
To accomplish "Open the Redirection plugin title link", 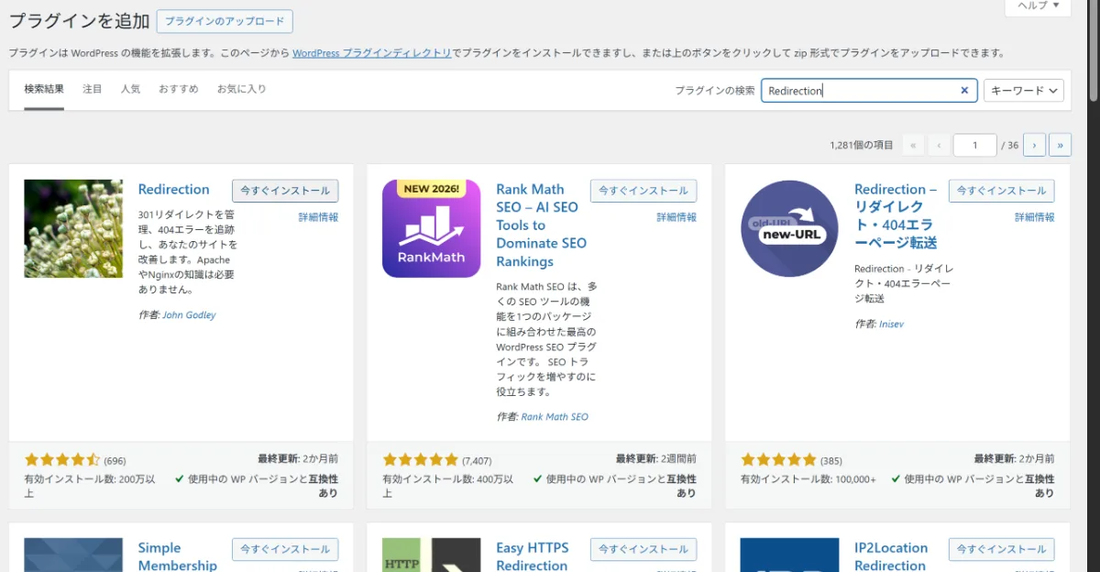I will [174, 190].
